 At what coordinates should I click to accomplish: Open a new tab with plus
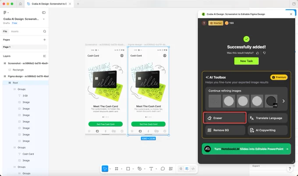point(78,4)
